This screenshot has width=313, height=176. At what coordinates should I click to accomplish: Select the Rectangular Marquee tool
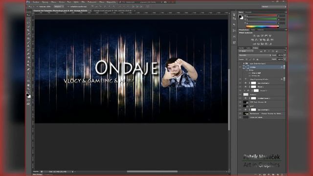click(x=28, y=19)
